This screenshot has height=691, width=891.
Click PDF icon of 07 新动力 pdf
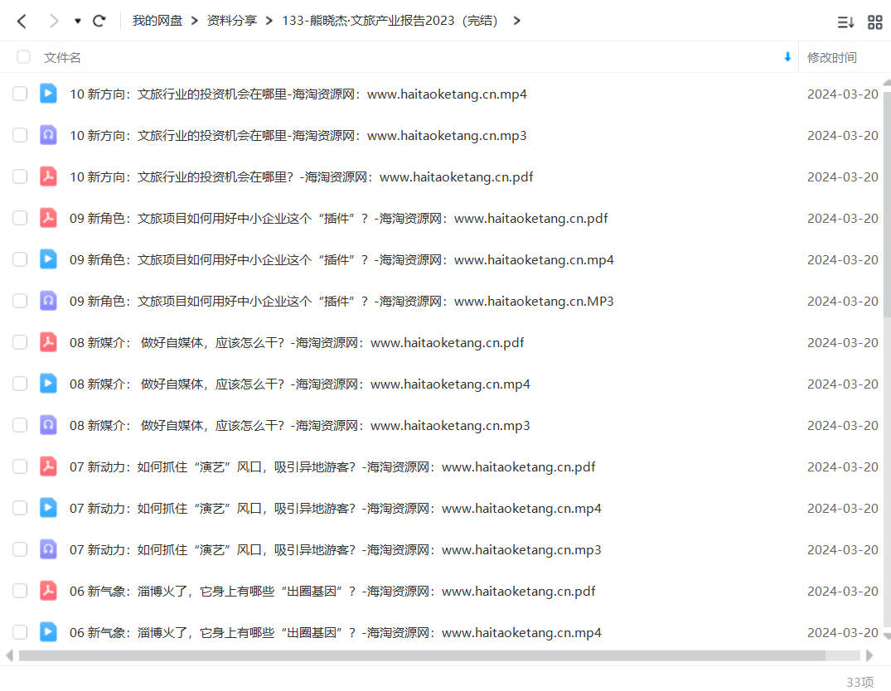coord(48,466)
